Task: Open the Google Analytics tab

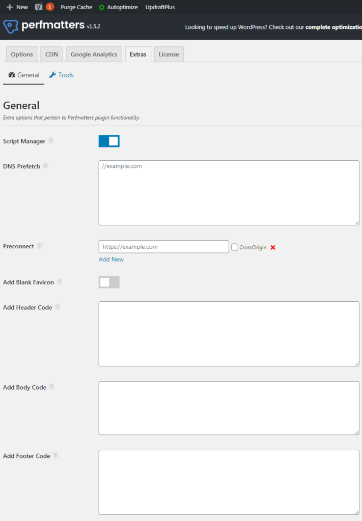Action: tap(94, 53)
